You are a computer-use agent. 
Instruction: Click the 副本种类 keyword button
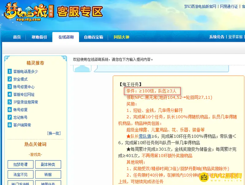(48, 164)
